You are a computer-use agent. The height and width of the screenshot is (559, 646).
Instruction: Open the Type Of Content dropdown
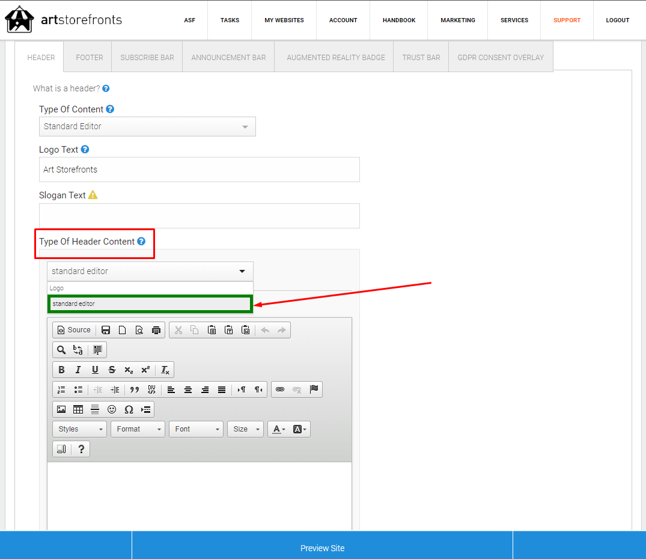147,126
